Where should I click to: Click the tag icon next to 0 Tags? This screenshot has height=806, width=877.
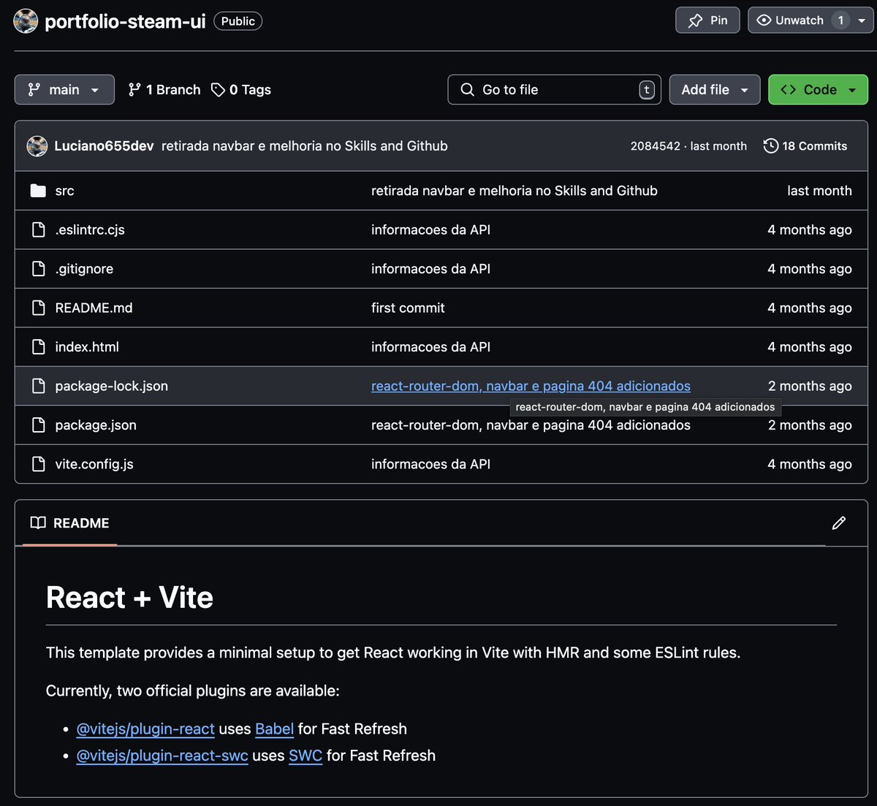(218, 90)
